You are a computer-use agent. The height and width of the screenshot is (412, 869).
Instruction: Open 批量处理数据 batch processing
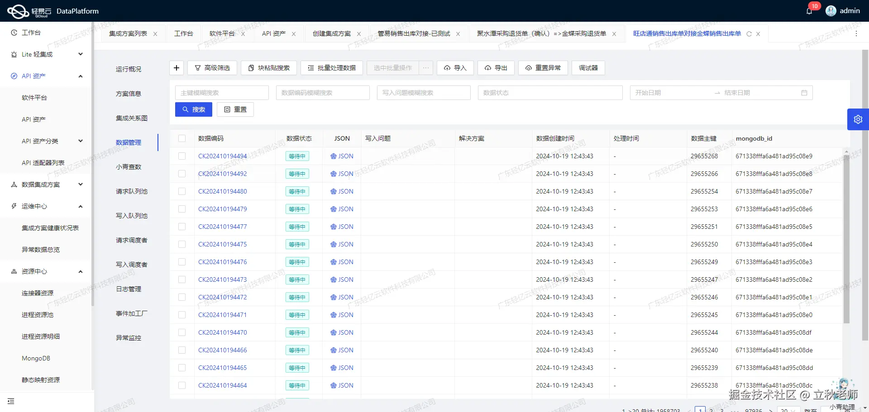pyautogui.click(x=332, y=67)
